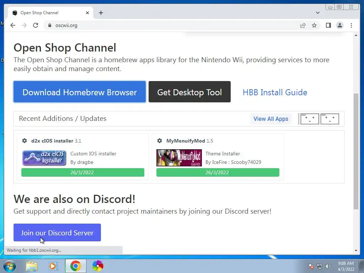View site info via the padlock icon
364x273 pixels.
pyautogui.click(x=50, y=25)
